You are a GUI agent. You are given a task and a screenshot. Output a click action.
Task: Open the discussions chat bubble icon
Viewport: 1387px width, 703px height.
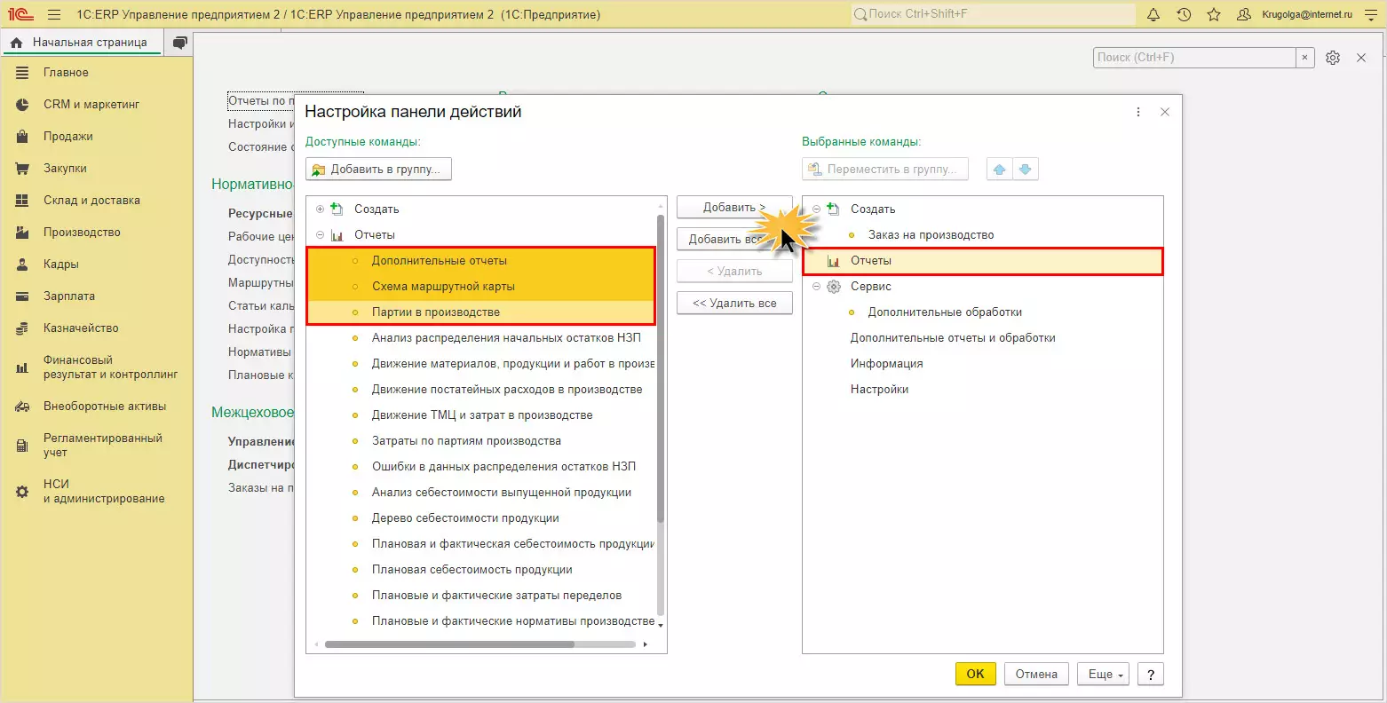(x=180, y=43)
